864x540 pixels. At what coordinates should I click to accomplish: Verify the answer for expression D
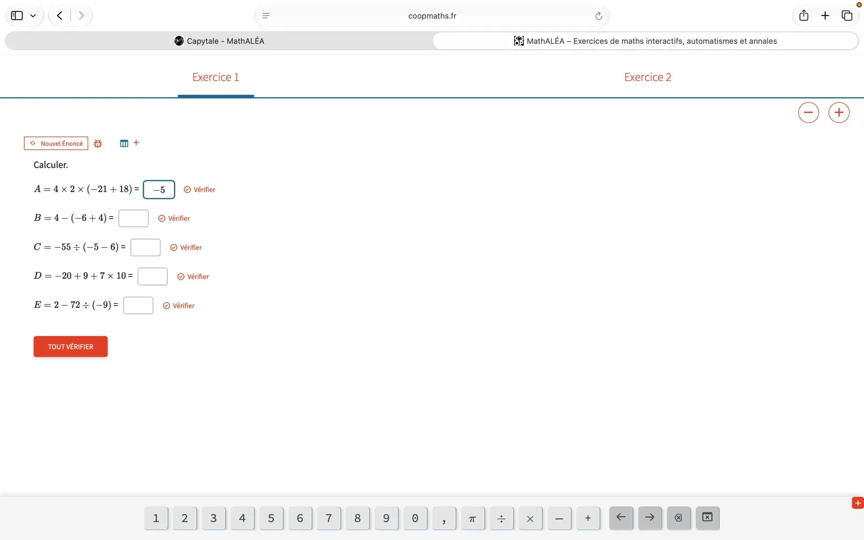click(193, 276)
